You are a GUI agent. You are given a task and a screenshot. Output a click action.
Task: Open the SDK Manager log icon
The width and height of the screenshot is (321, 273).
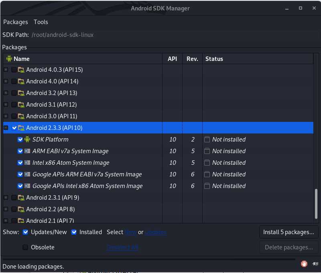[x=315, y=264]
